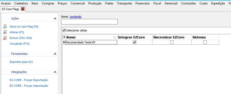
Task: Collapse the Integrações section chevron
Action: 55,72
